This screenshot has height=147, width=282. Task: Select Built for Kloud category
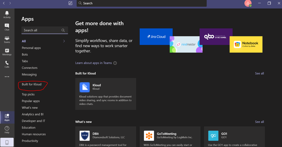32,84
